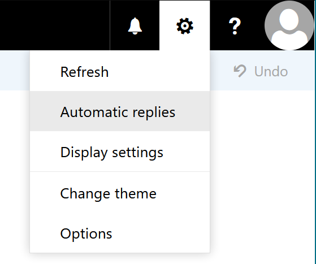Open account menu from the gray avatar
The height and width of the screenshot is (264, 316).
point(289,25)
